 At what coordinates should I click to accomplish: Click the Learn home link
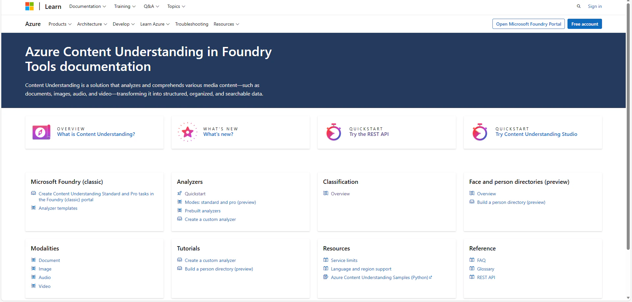pos(53,7)
